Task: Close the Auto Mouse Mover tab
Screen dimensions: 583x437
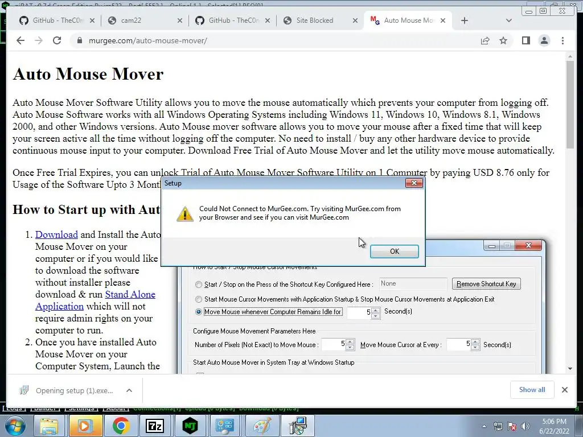Action: 443,20
